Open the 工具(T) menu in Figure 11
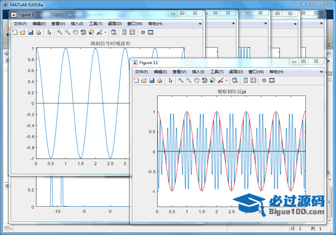This screenshot has height=235, width=336. 217,72
